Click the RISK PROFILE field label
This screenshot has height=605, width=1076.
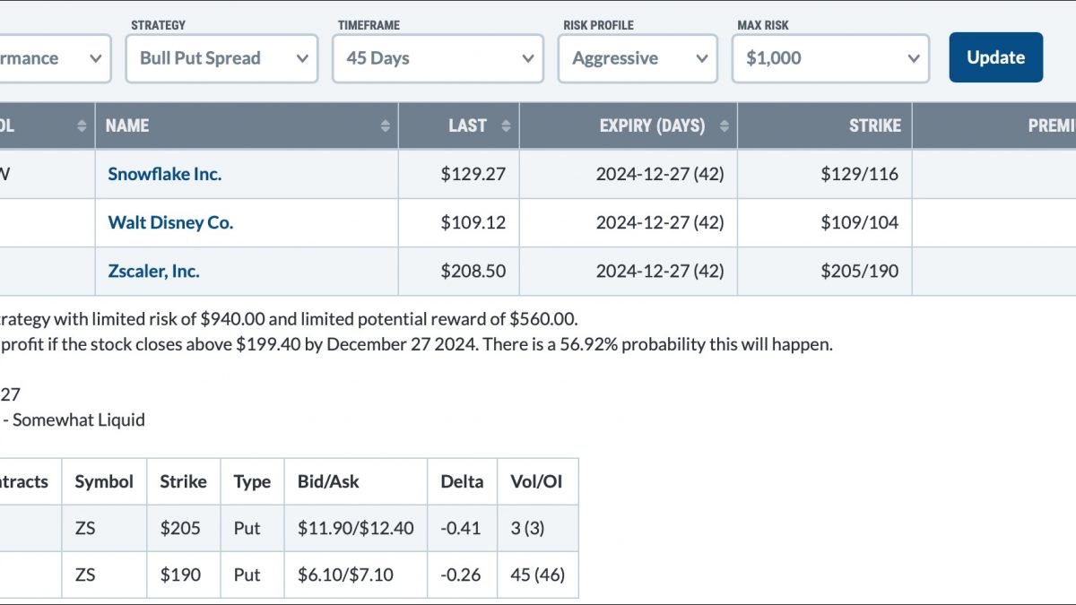point(599,25)
